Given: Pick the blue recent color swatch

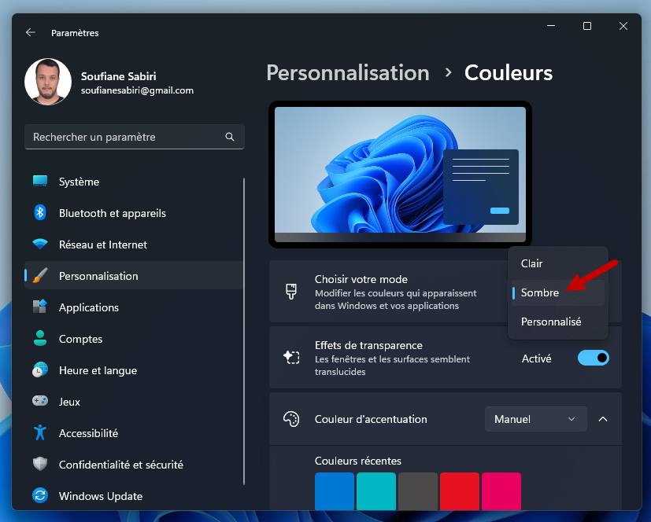Looking at the screenshot, I should (x=335, y=491).
